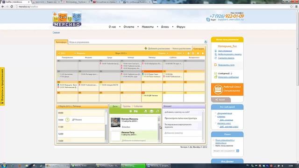
Task: Click the Skype icon under the phone number
Action: (208, 20)
